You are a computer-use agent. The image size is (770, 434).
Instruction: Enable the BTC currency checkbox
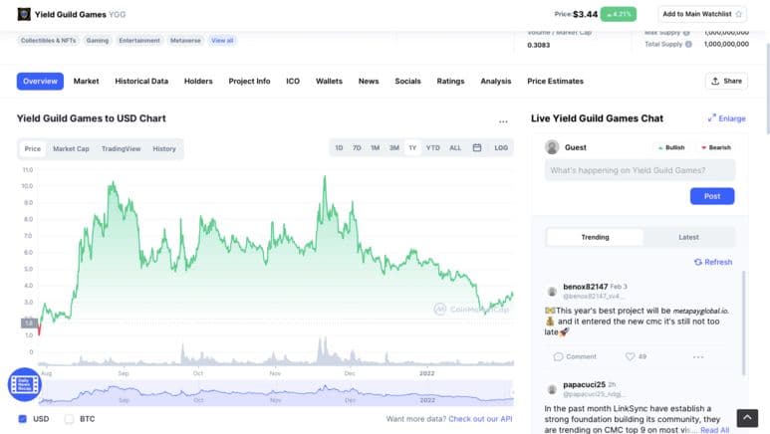[x=70, y=419]
